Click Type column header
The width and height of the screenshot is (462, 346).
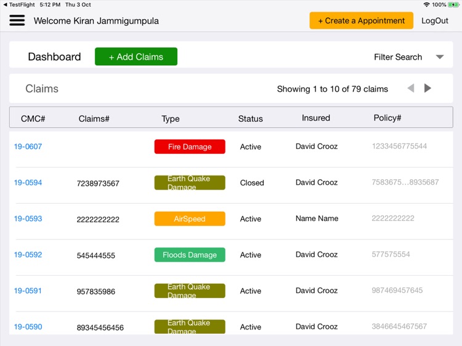point(170,119)
